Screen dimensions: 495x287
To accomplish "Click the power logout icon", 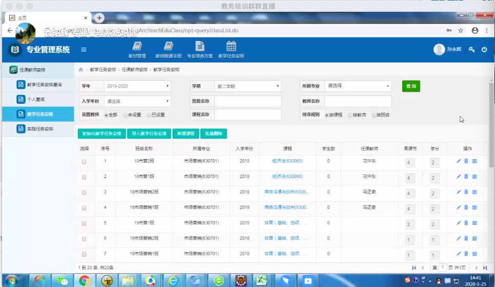I will point(484,50).
